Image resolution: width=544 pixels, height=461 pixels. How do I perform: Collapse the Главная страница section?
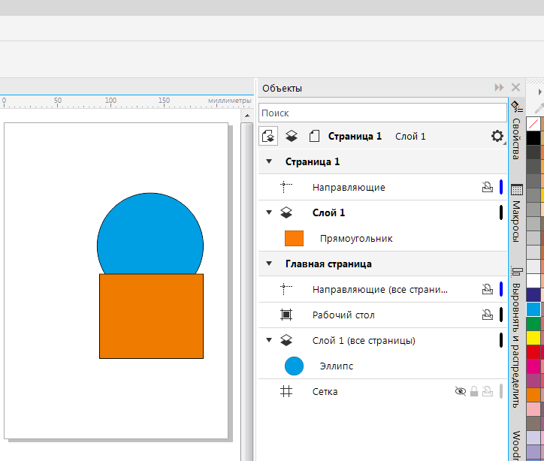(268, 264)
